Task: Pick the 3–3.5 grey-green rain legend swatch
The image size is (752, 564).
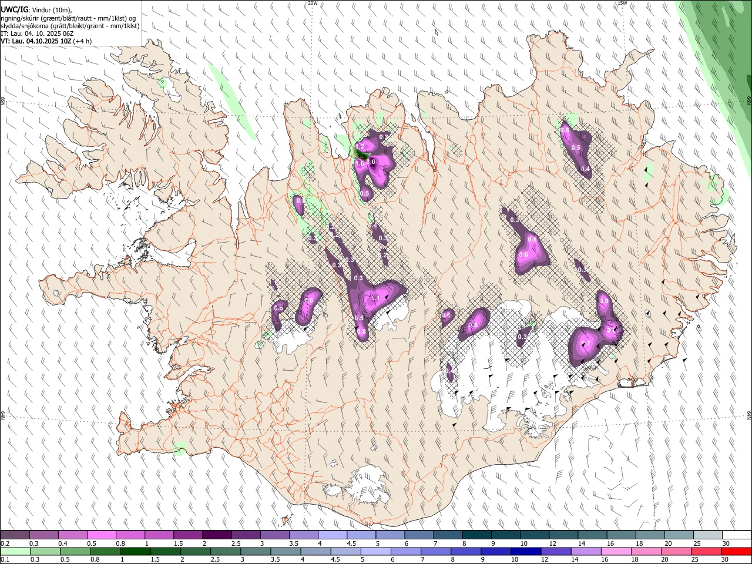Action: [256, 551]
